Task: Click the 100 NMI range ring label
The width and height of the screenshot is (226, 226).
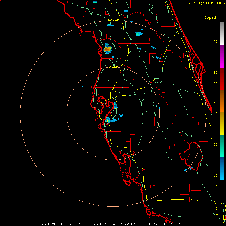Action: pos(113,20)
